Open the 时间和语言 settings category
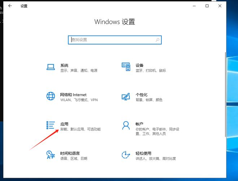Viewport: 238px width, 181px height. (x=70, y=153)
